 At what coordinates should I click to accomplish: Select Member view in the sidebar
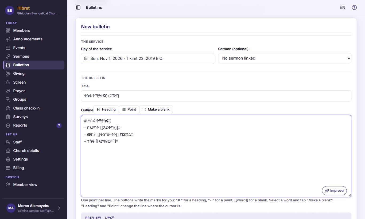34,185
